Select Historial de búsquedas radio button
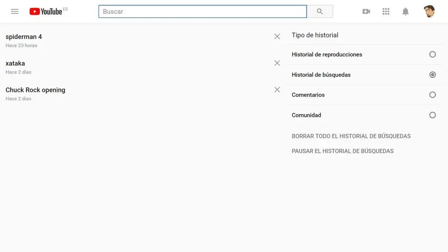The image size is (448, 252). 432,75
